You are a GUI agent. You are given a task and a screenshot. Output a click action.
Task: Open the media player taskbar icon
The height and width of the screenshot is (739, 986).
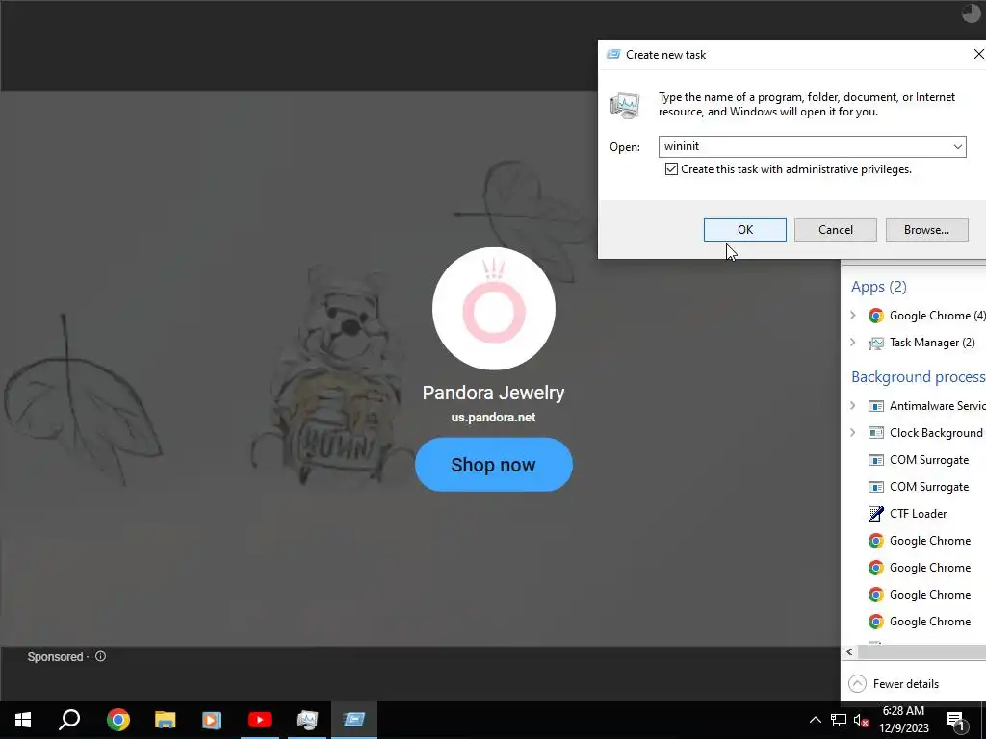coord(212,720)
